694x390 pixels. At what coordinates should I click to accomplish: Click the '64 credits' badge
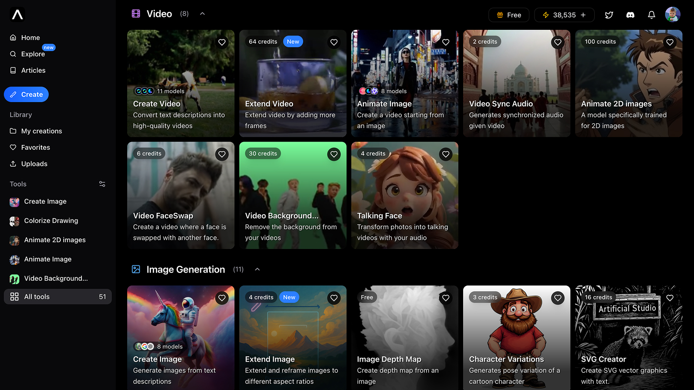pos(263,42)
